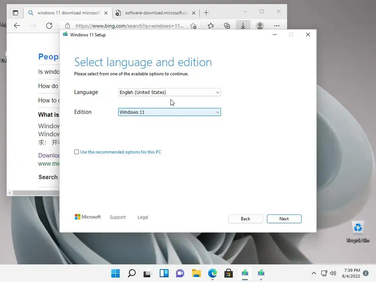Minimize the Edge browser window
The width and height of the screenshot is (376, 282).
(x=245, y=11)
